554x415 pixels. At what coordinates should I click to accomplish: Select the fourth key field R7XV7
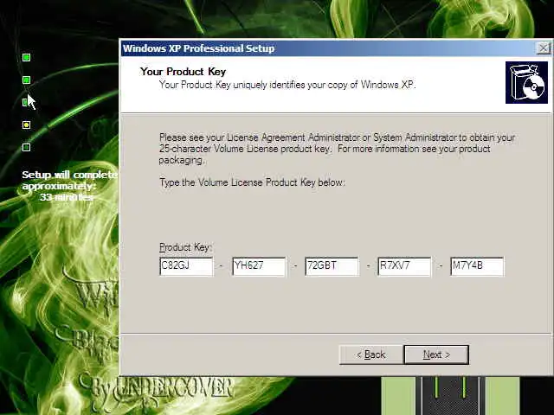tap(404, 266)
